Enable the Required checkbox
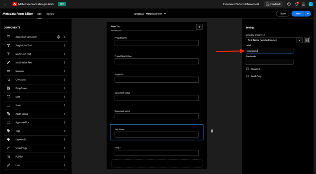 [x=247, y=69]
